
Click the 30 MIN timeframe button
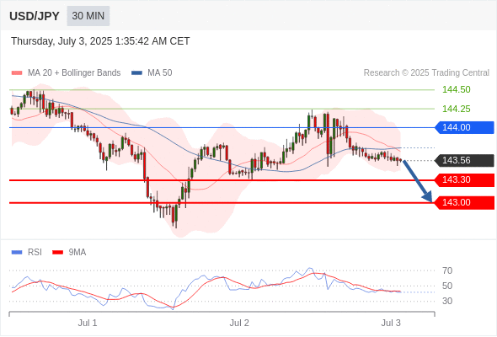click(x=88, y=16)
